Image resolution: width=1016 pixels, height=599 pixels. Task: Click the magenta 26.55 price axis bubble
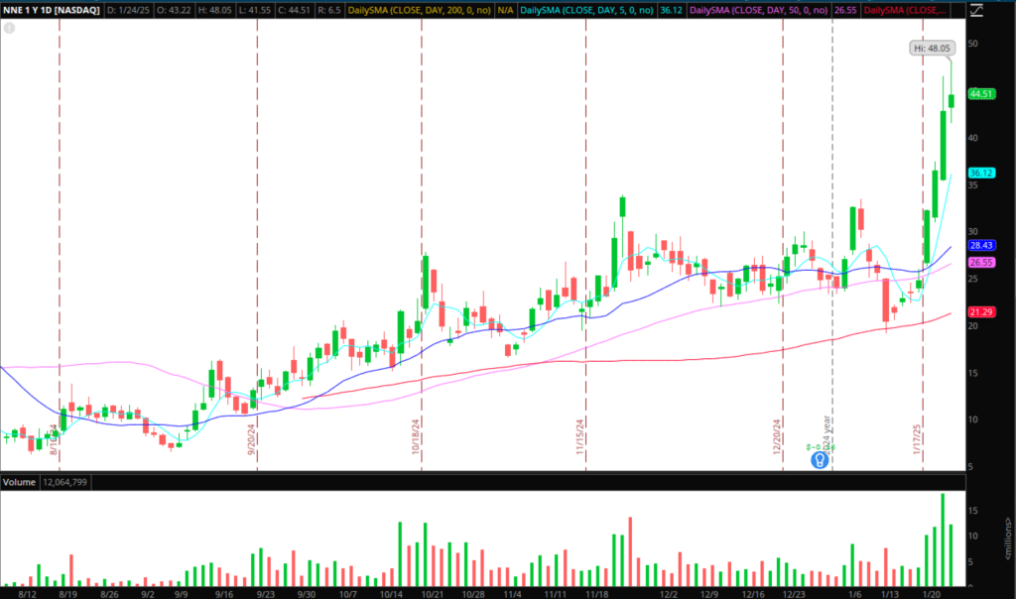point(981,262)
